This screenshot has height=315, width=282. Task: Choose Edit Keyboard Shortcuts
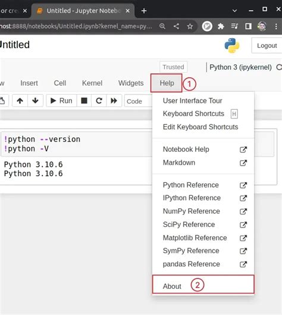(x=203, y=127)
